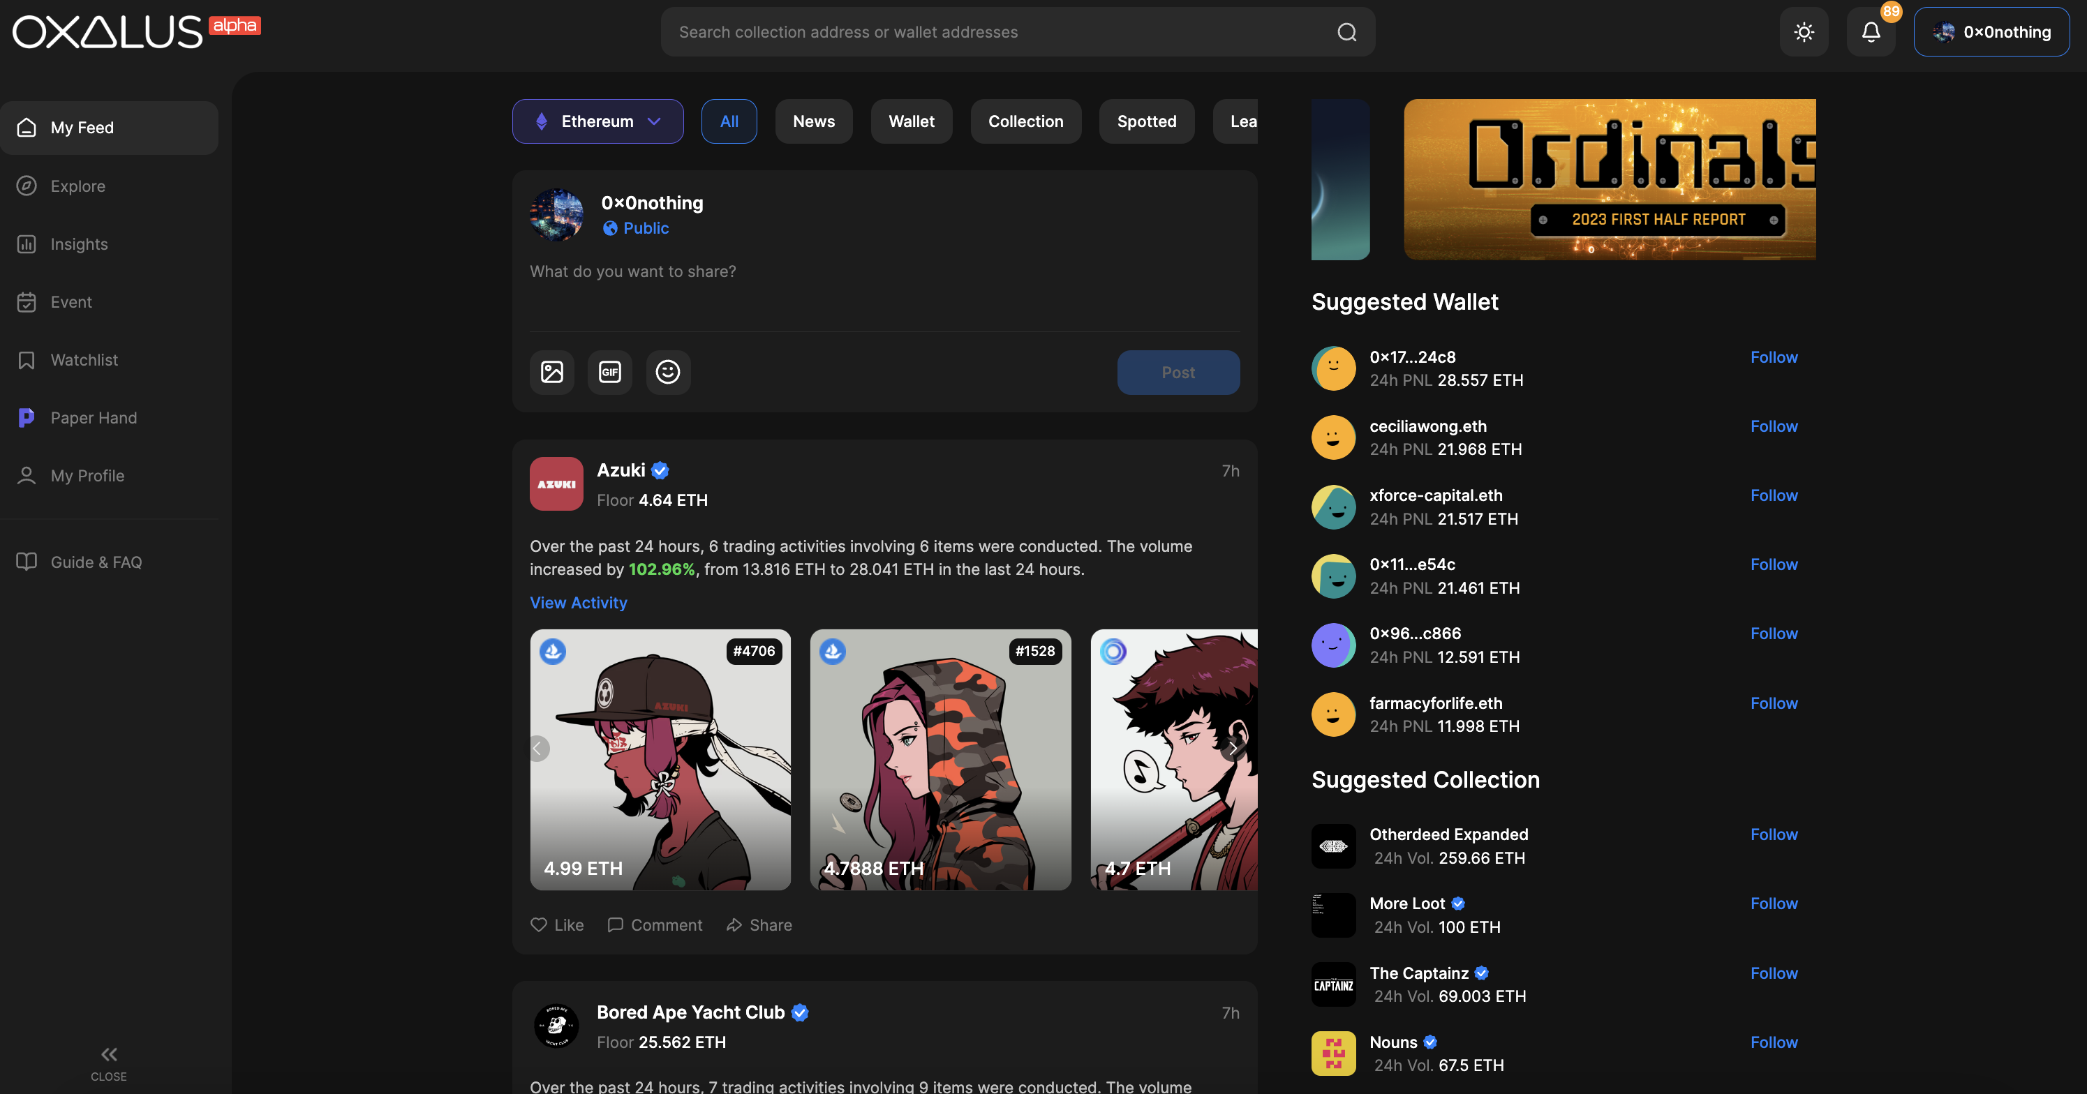Open Paper Hand tool
This screenshot has height=1094, width=2087.
pyautogui.click(x=110, y=418)
